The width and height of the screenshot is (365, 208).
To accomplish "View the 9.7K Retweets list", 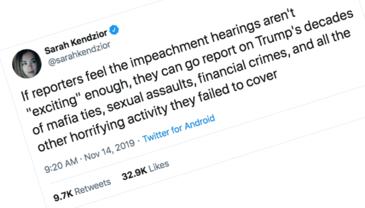I will tap(82, 190).
